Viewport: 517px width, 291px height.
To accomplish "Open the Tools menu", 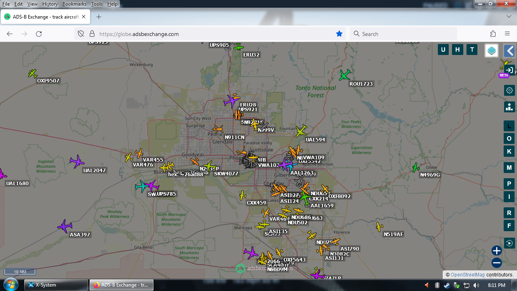I will click(97, 4).
